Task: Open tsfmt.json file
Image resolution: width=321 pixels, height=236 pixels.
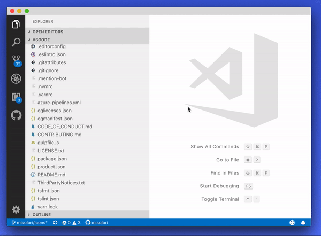Action: tap(87, 191)
